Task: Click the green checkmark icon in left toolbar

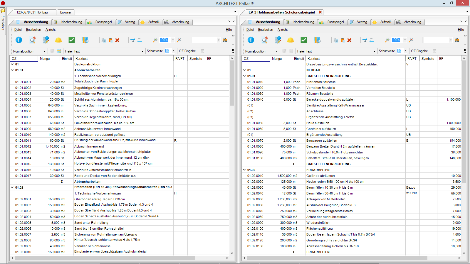Action: [72, 40]
